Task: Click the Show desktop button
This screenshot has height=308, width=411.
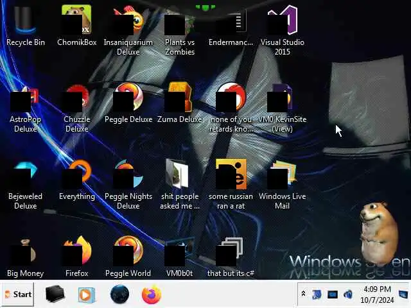Action: [x=404, y=295]
